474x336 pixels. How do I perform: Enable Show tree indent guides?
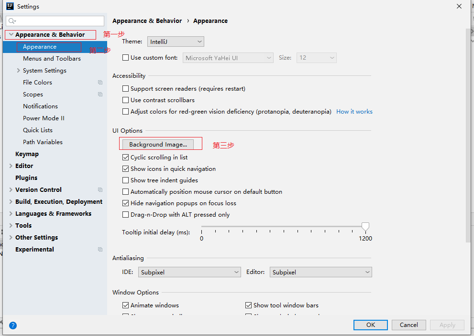(125, 180)
